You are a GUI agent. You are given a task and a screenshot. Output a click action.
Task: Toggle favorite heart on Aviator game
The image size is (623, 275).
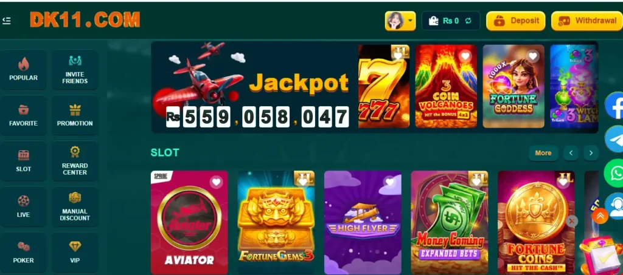coord(216,182)
